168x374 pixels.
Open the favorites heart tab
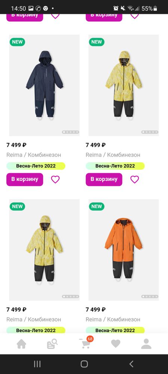tap(116, 344)
